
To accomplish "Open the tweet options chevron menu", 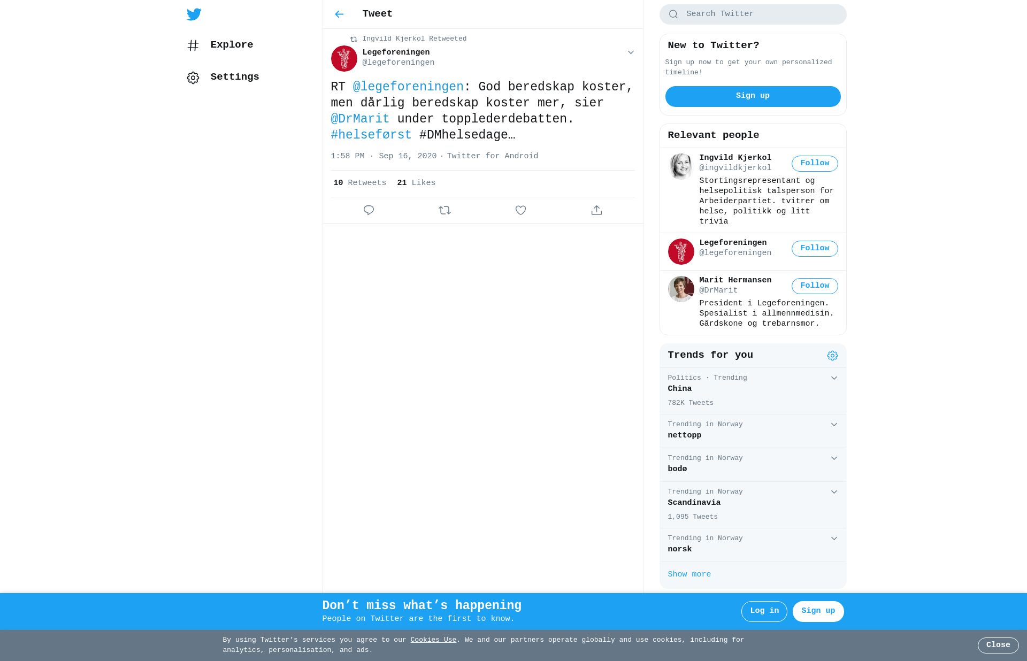I will (x=631, y=52).
